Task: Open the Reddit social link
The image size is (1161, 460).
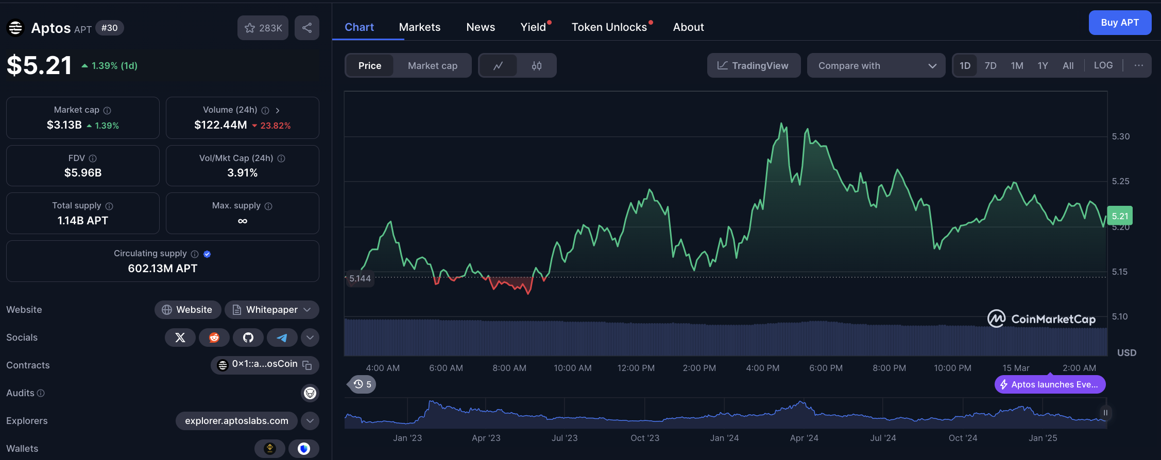Action: tap(214, 338)
